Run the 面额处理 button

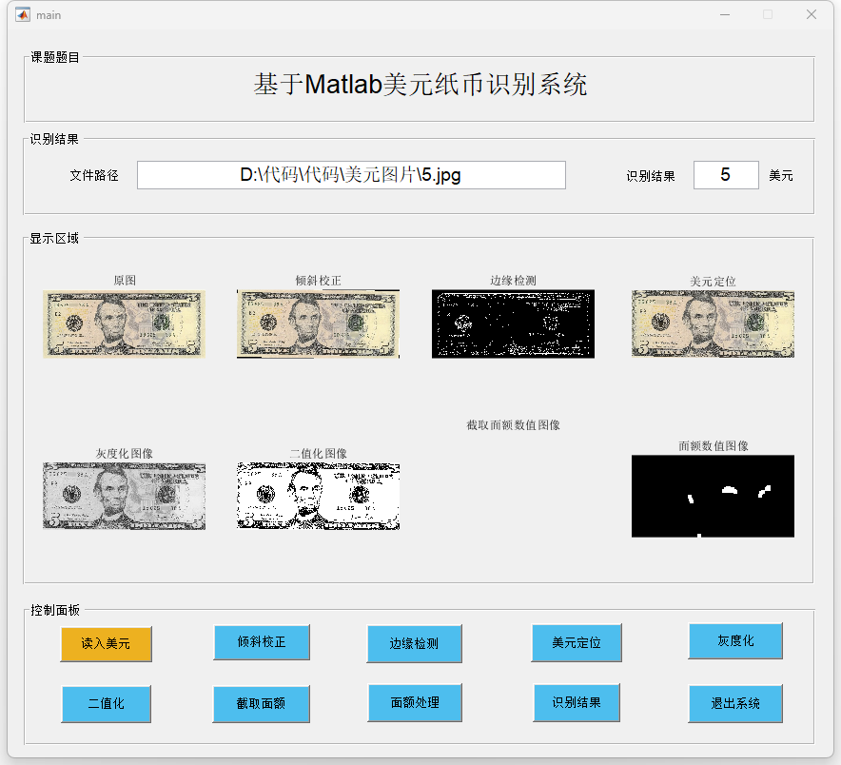pos(415,703)
